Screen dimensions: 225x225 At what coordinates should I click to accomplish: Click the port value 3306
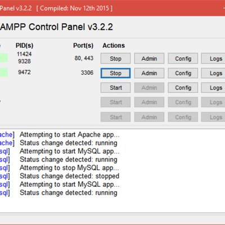87,73
